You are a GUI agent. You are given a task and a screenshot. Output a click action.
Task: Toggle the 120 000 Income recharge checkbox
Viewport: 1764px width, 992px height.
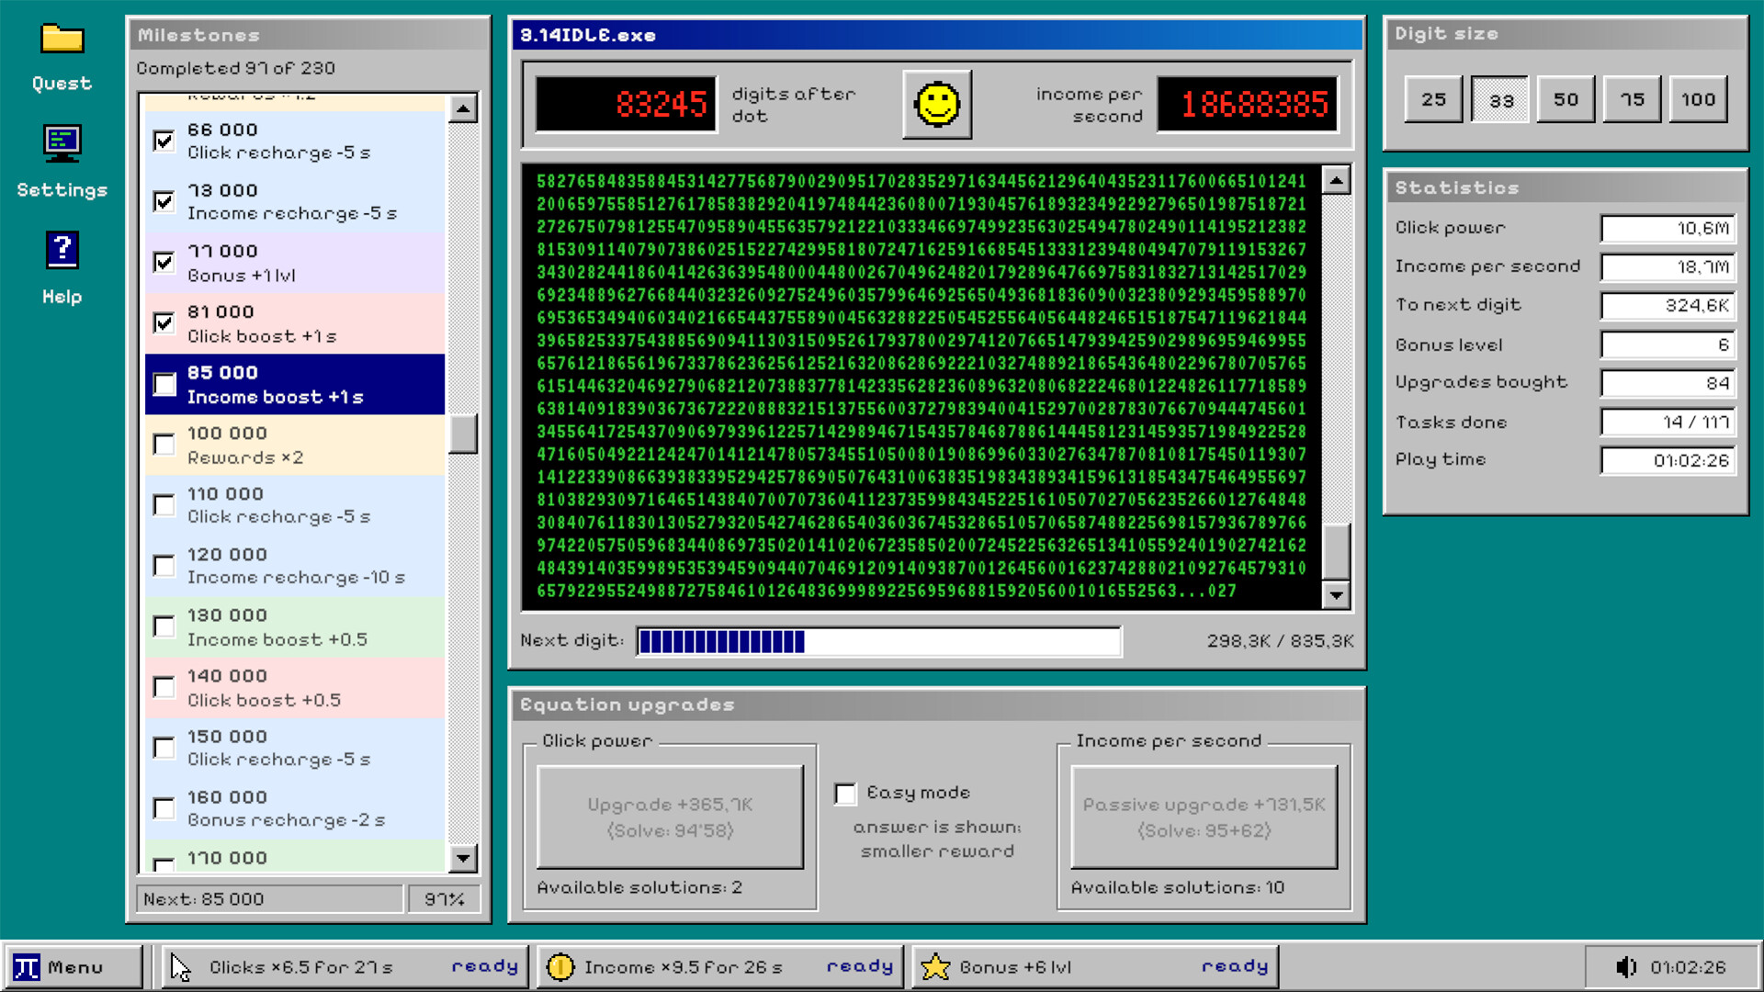pyautogui.click(x=164, y=566)
